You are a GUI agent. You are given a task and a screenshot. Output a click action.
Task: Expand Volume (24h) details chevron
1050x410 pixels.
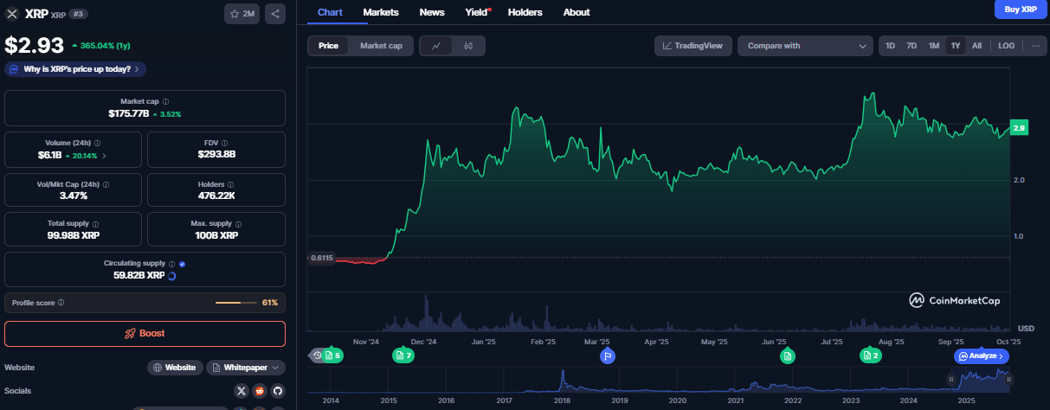105,156
